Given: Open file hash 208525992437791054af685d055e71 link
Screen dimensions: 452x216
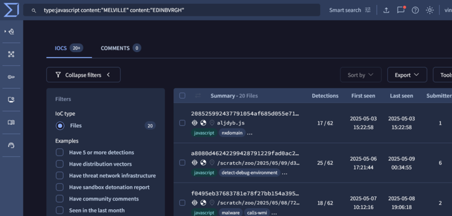Looking at the screenshot, I should coord(245,113).
